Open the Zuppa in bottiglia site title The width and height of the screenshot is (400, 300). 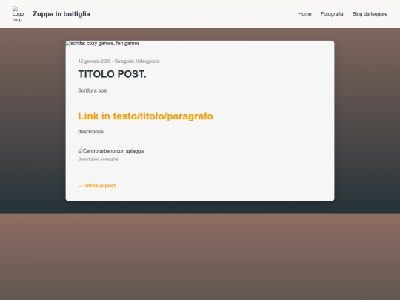tap(61, 14)
